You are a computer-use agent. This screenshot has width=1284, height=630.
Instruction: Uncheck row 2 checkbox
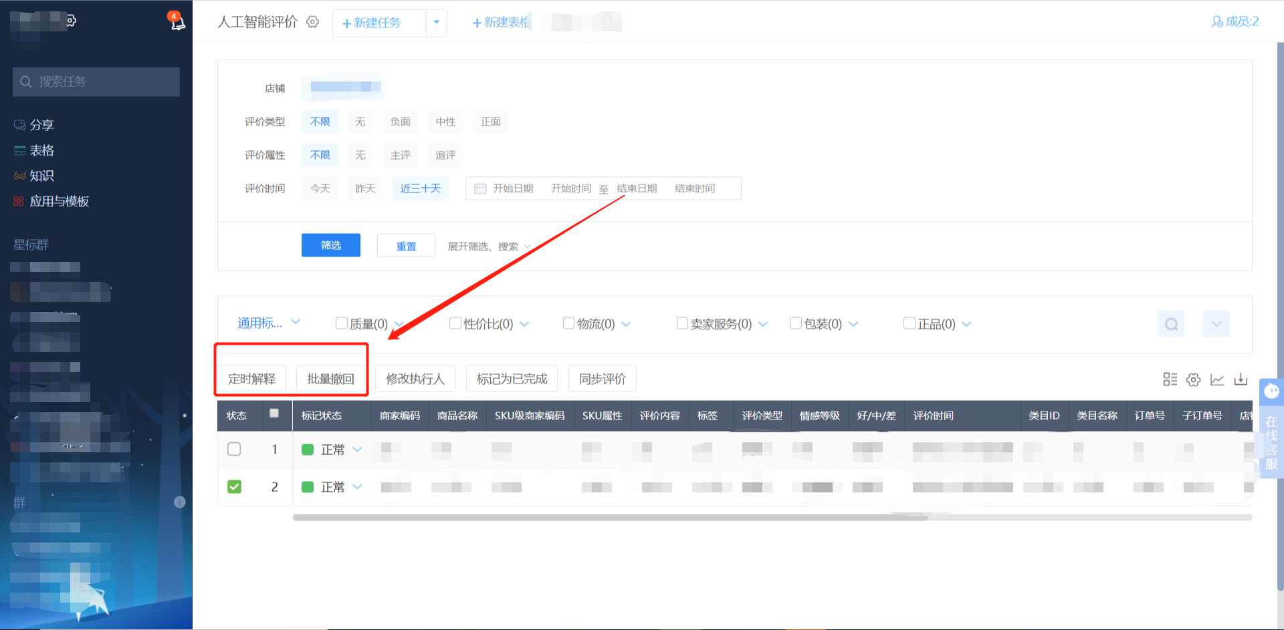point(234,486)
